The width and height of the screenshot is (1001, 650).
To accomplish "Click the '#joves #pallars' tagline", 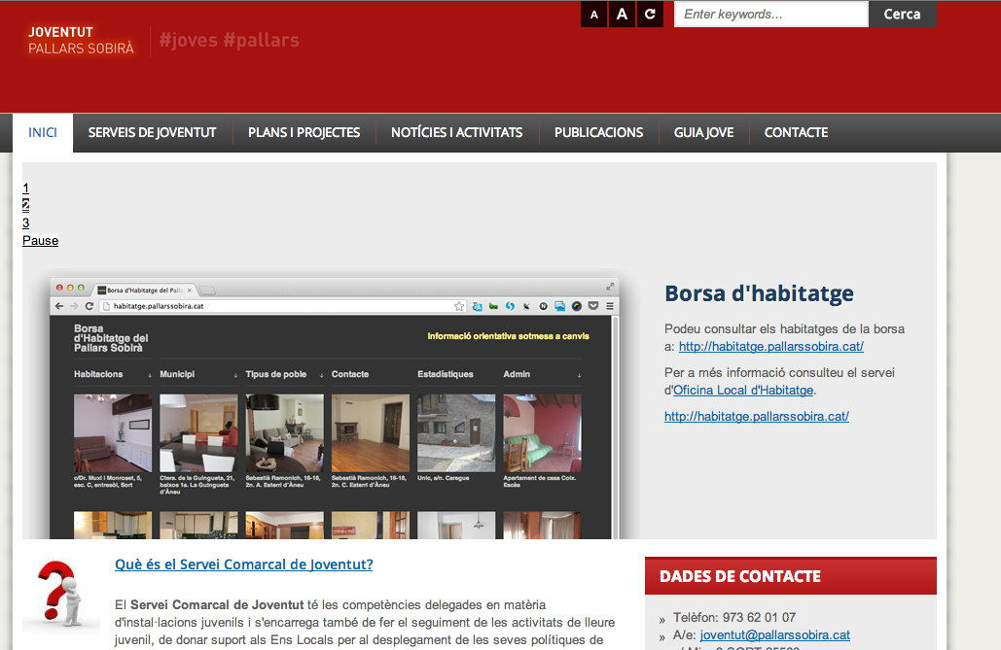I will pyautogui.click(x=230, y=40).
